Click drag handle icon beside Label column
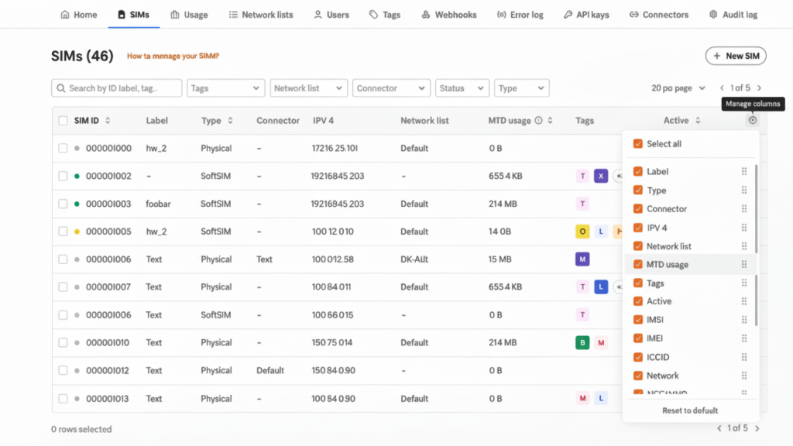 click(743, 172)
